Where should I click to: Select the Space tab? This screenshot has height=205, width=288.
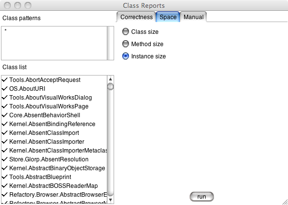pyautogui.click(x=168, y=17)
